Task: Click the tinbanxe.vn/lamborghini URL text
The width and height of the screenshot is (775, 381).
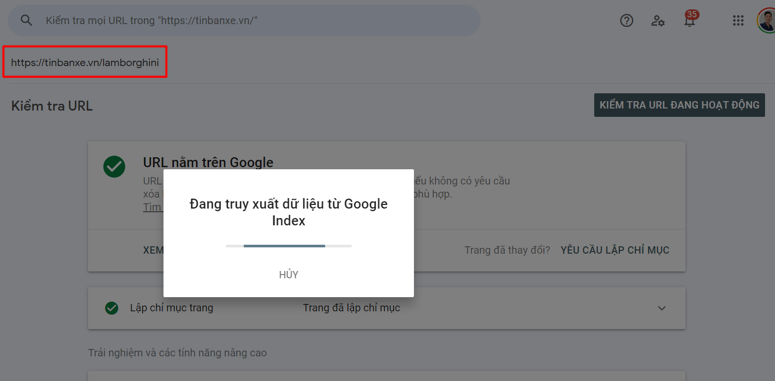Action: click(x=85, y=63)
